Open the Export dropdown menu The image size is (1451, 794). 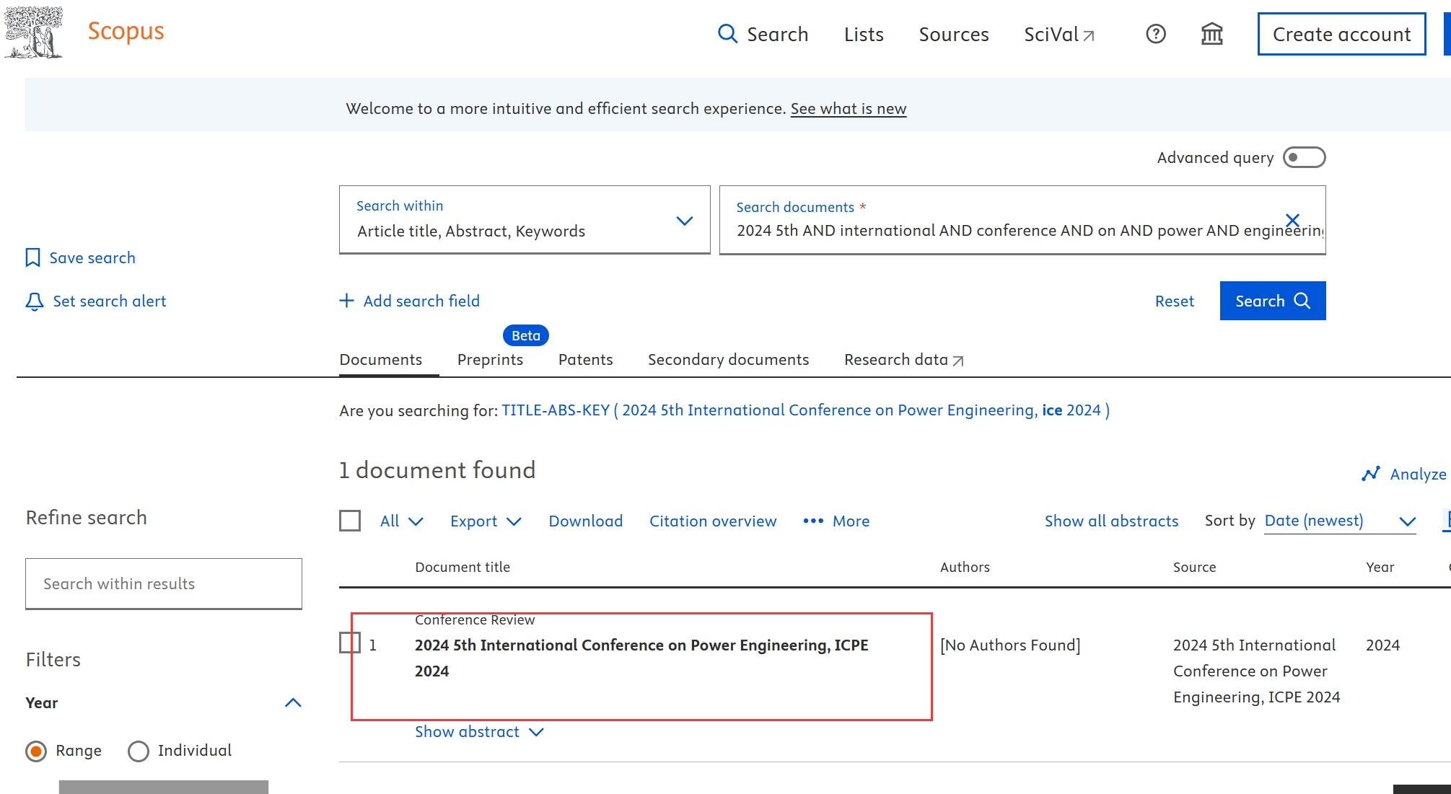486,521
